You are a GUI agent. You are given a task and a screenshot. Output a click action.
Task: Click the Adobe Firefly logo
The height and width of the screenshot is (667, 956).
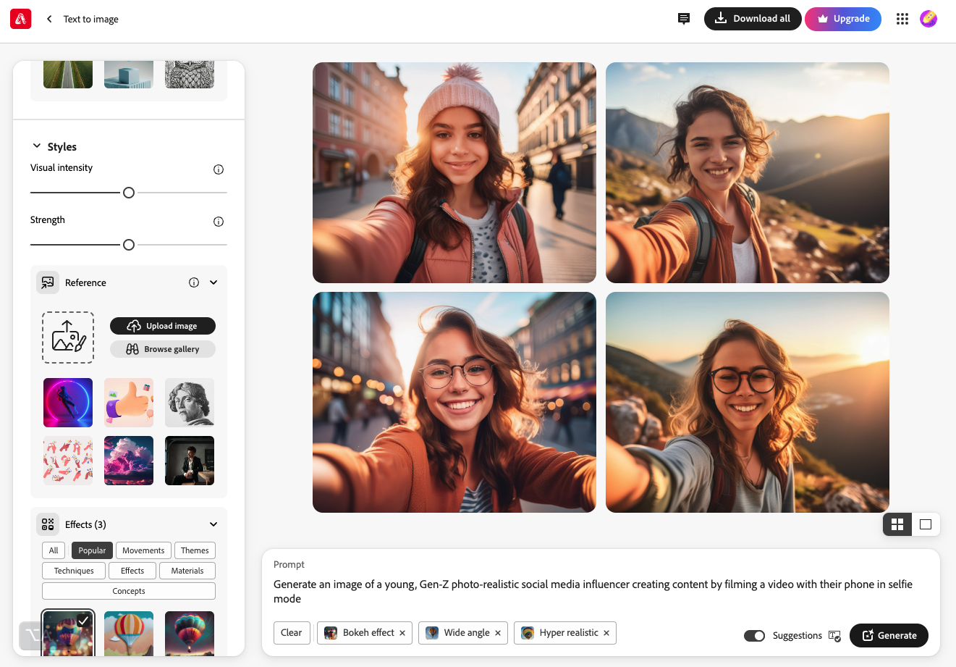click(x=20, y=18)
